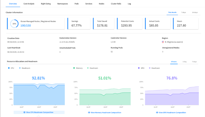Image resolution: width=205 pixels, height=117 pixels.
Task: Toggle CPU legend dot
Action: point(9,68)
